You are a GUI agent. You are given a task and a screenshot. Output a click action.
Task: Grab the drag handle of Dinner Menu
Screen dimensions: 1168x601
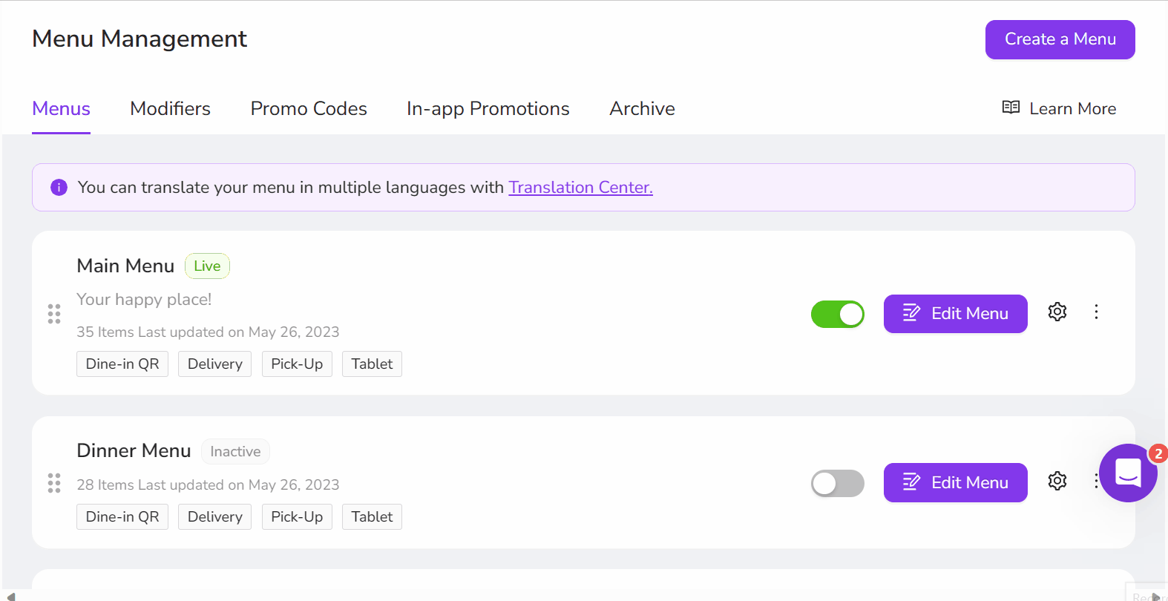[54, 483]
